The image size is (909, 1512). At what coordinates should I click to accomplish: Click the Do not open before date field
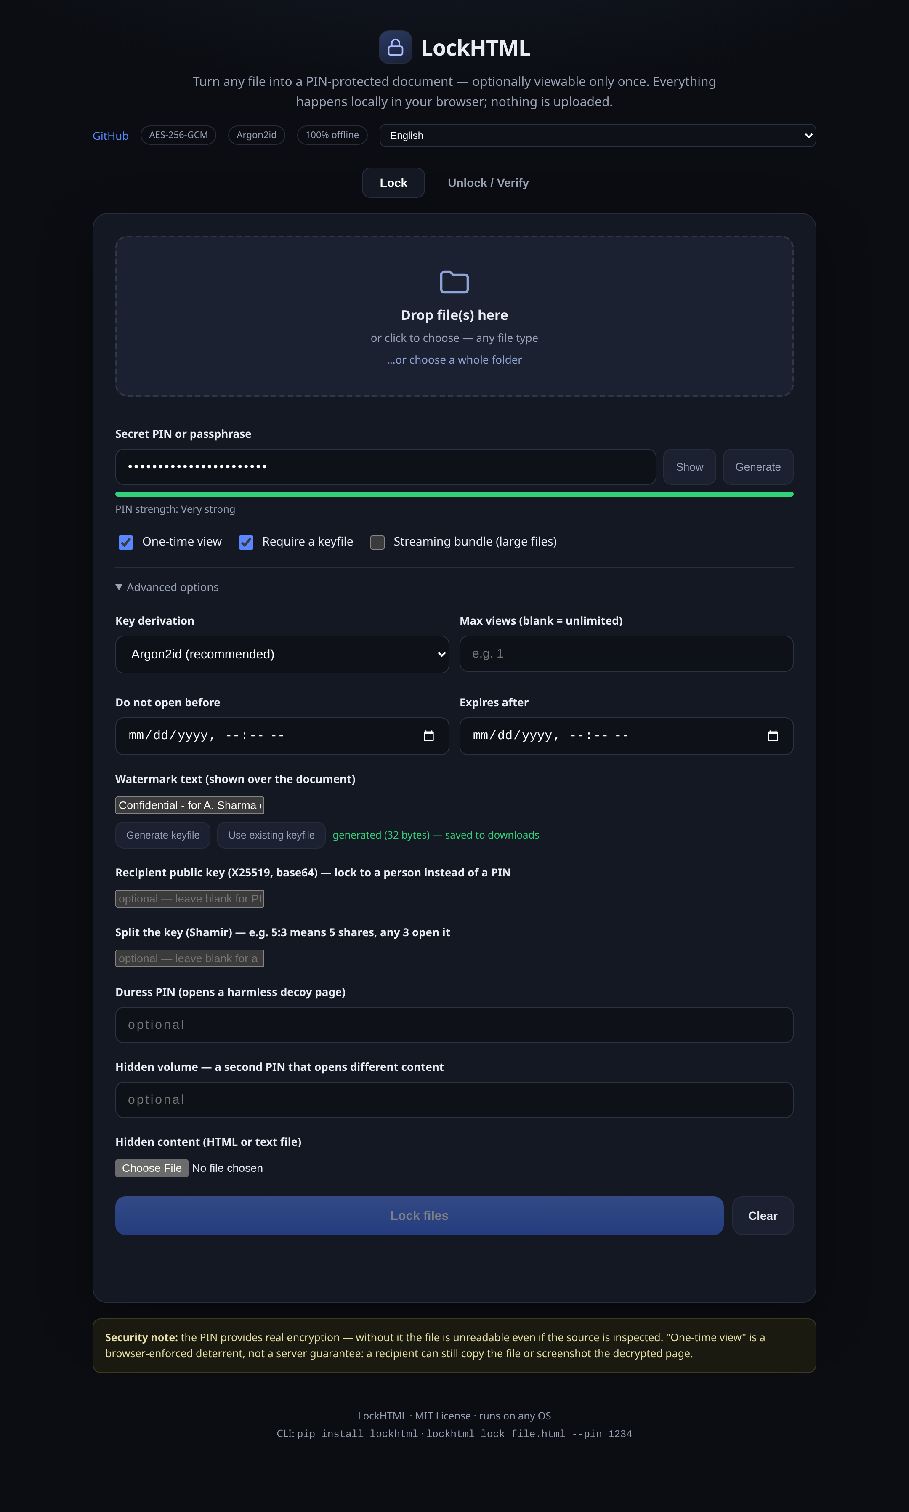click(282, 736)
